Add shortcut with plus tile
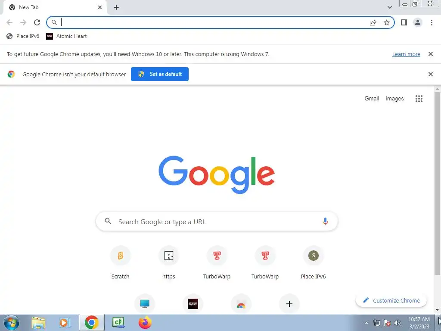The height and width of the screenshot is (331, 441). coord(289,304)
